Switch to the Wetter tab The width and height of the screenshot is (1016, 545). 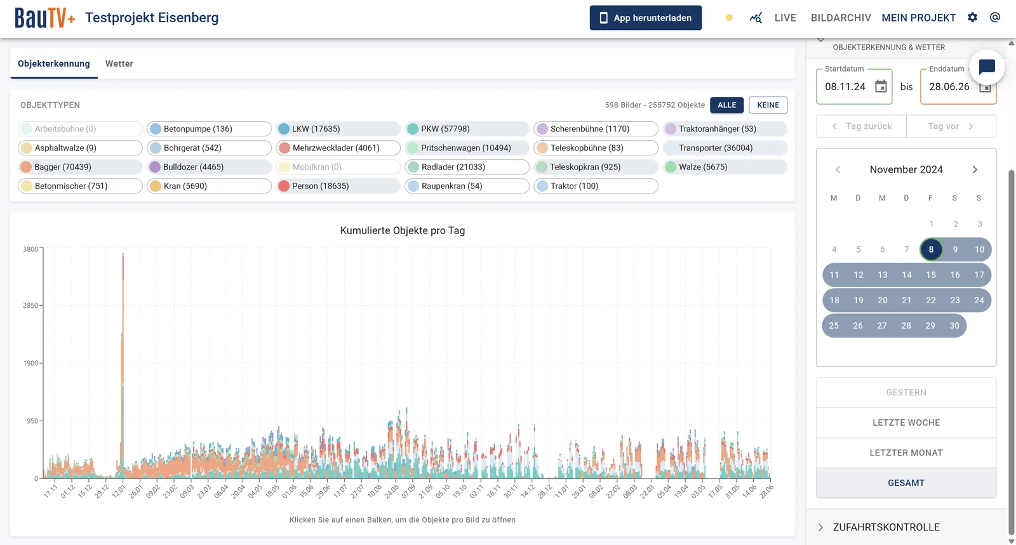pos(119,64)
